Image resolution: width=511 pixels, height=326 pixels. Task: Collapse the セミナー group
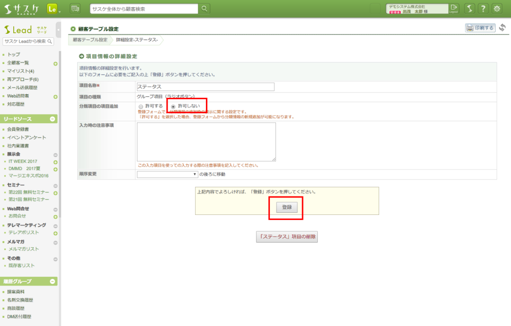click(55, 186)
